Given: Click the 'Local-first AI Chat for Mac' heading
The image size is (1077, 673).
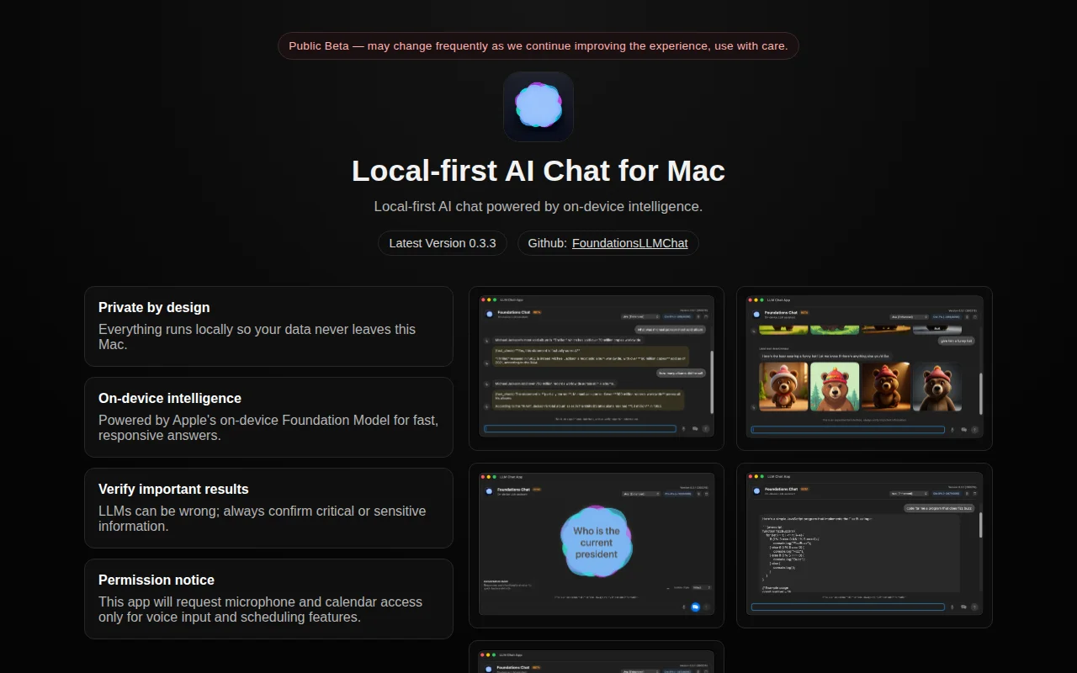Looking at the screenshot, I should pyautogui.click(x=538, y=171).
